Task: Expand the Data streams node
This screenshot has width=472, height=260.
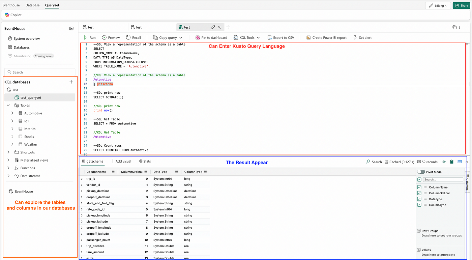Action: click(x=8, y=176)
